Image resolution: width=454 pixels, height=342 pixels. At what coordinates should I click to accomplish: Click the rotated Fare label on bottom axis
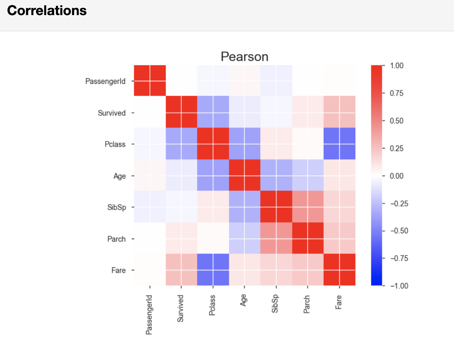click(339, 303)
